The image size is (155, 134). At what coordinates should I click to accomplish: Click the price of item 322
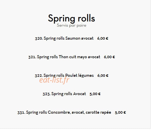[103, 76]
